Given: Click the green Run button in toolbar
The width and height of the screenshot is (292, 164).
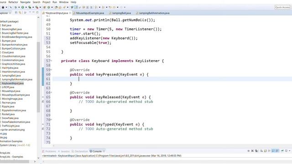Looking at the screenshot, I should click(x=22, y=7).
